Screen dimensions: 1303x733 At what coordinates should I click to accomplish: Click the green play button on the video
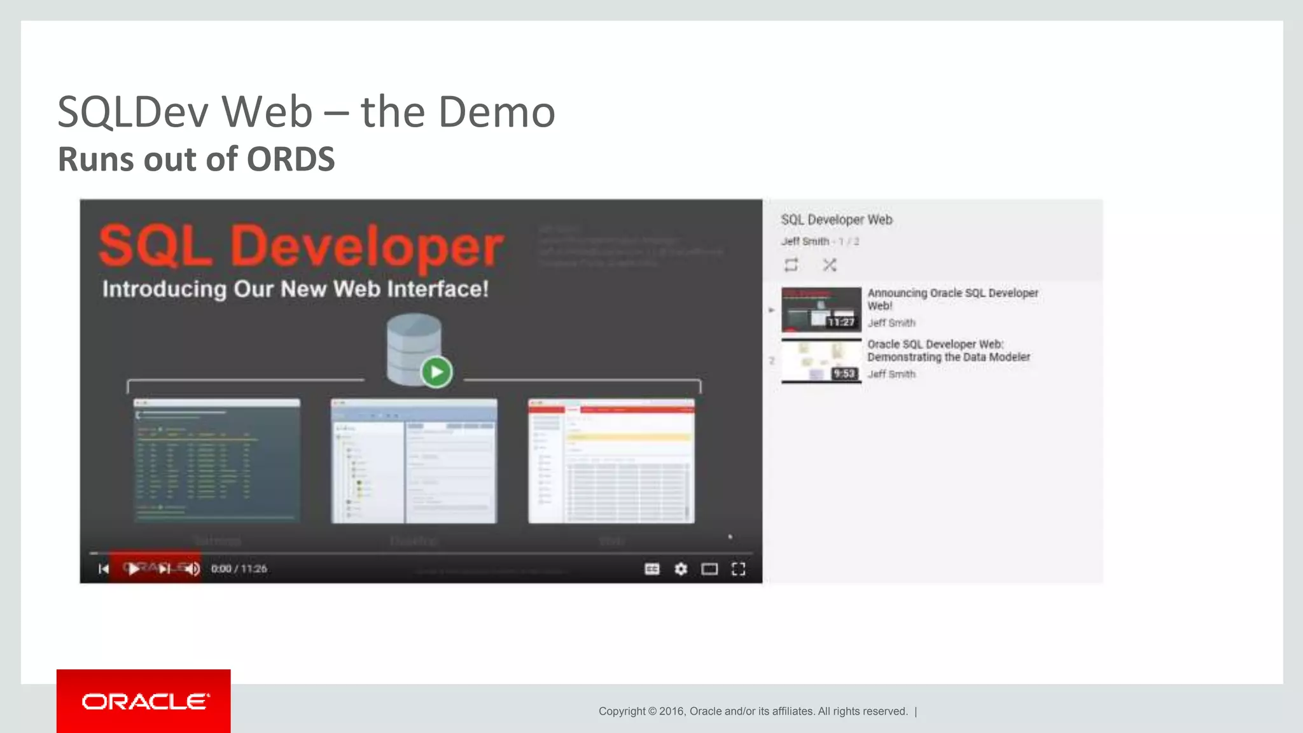click(436, 372)
